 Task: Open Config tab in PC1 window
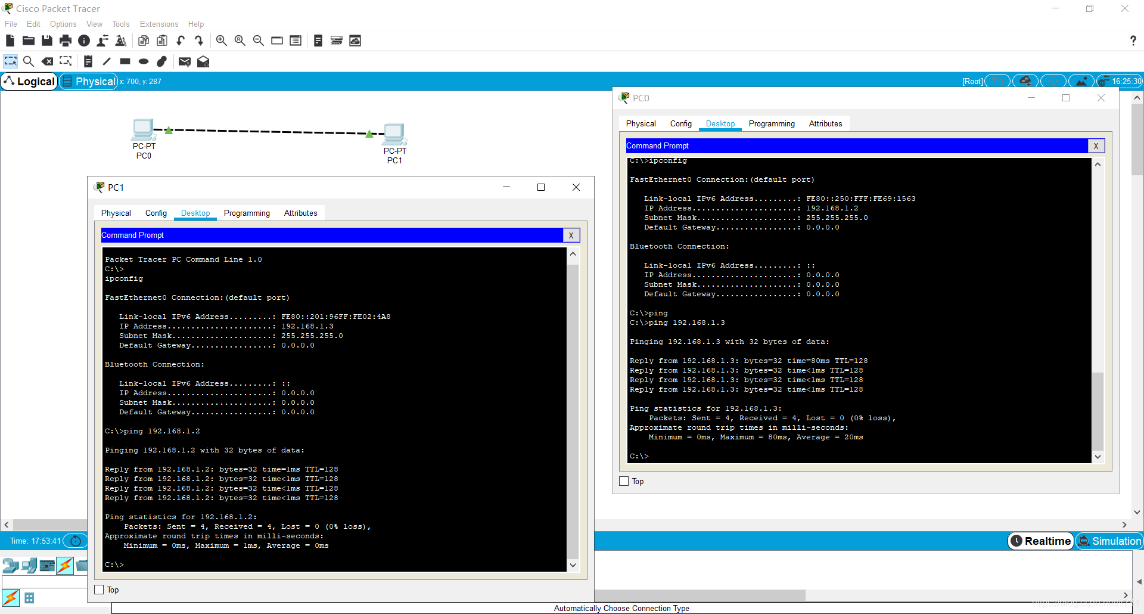coord(156,213)
